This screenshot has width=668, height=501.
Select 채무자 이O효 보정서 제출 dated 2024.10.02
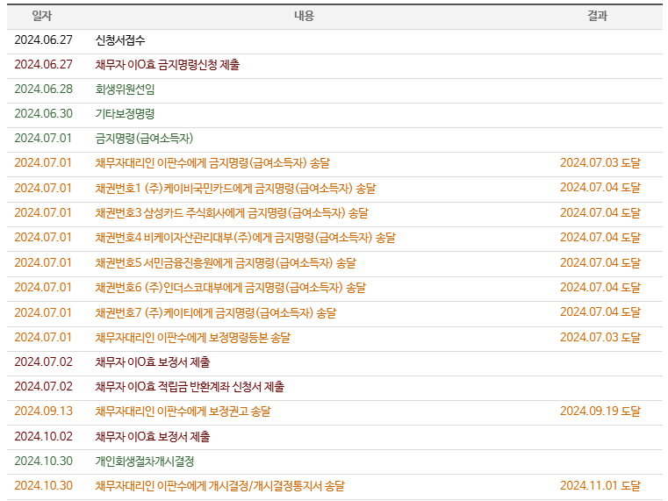click(153, 437)
